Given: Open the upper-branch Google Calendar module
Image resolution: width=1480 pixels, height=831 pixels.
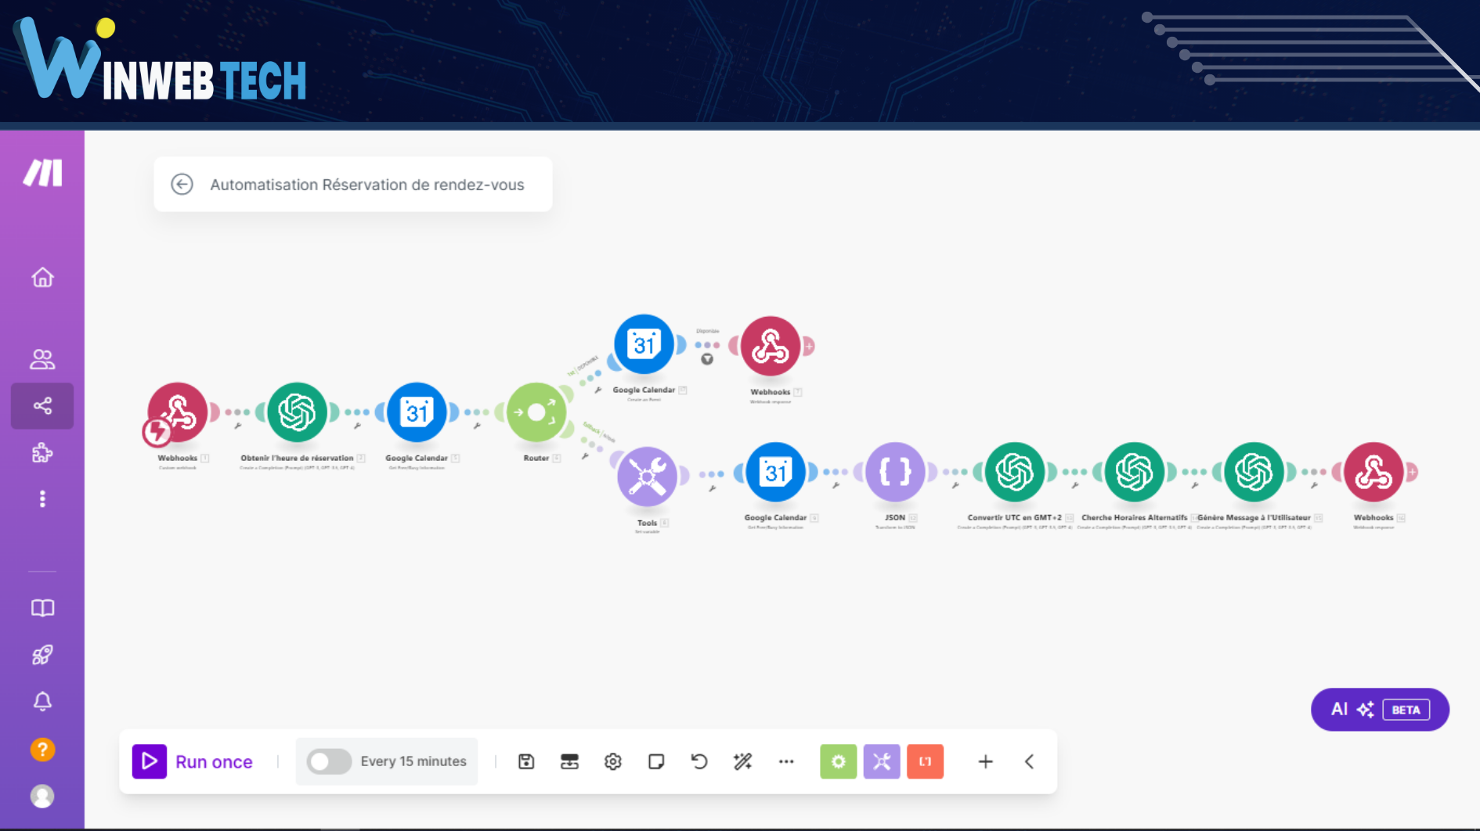Looking at the screenshot, I should click(644, 344).
